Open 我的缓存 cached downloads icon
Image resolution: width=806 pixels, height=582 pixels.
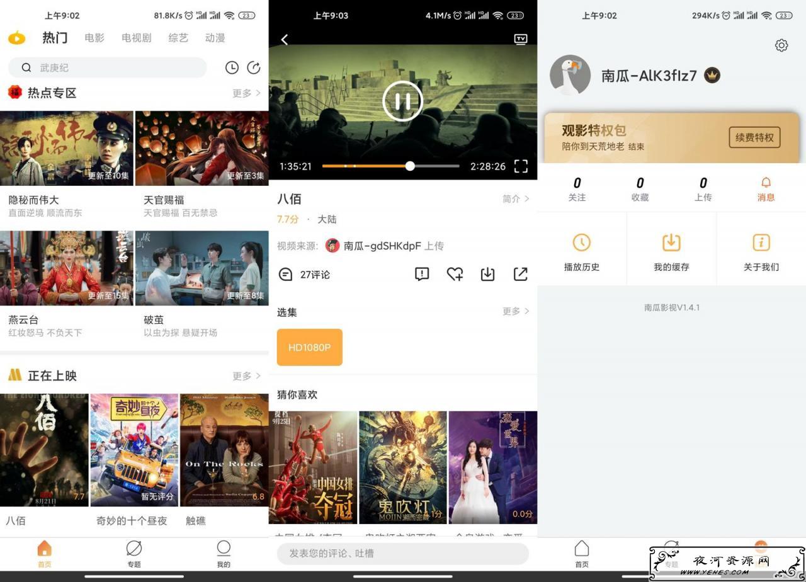point(671,243)
